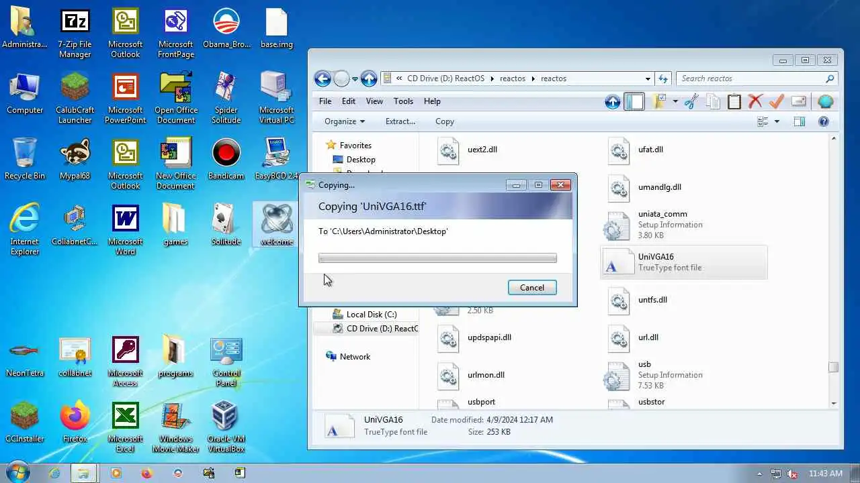Select Desktop under Favorites
Screen dimensions: 860x483
tap(361, 160)
